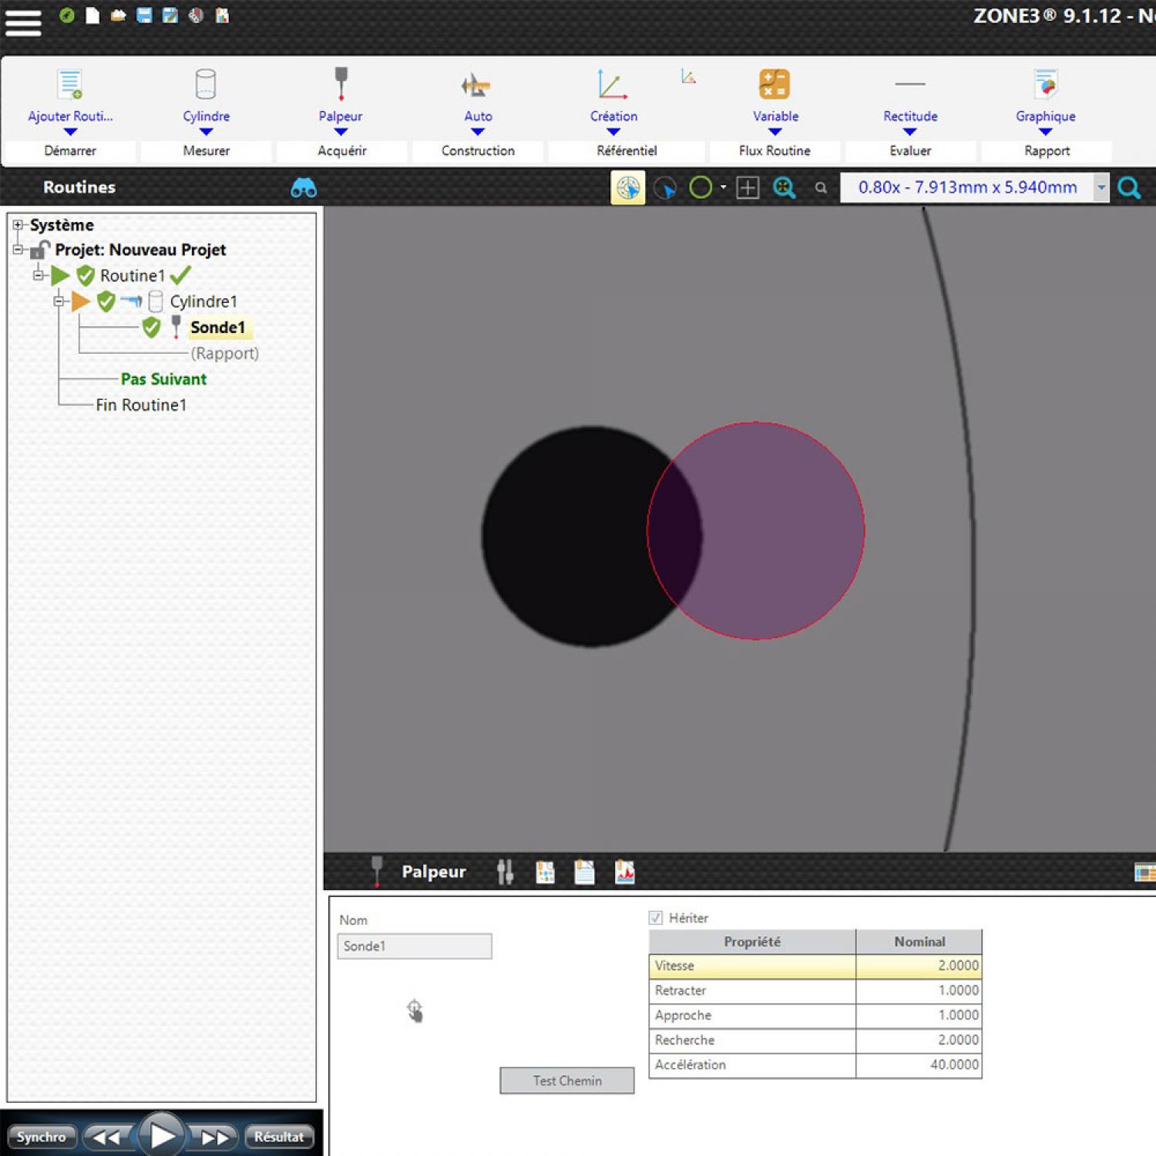The width and height of the screenshot is (1156, 1156).
Task: Click the zoom-to-fit magnifier icon
Action: (x=784, y=187)
